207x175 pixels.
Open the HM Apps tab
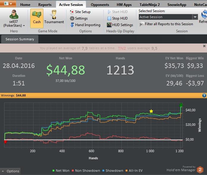click(x=124, y=5)
